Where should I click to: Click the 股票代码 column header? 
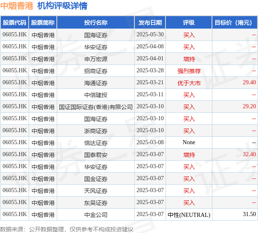pos(15,22)
